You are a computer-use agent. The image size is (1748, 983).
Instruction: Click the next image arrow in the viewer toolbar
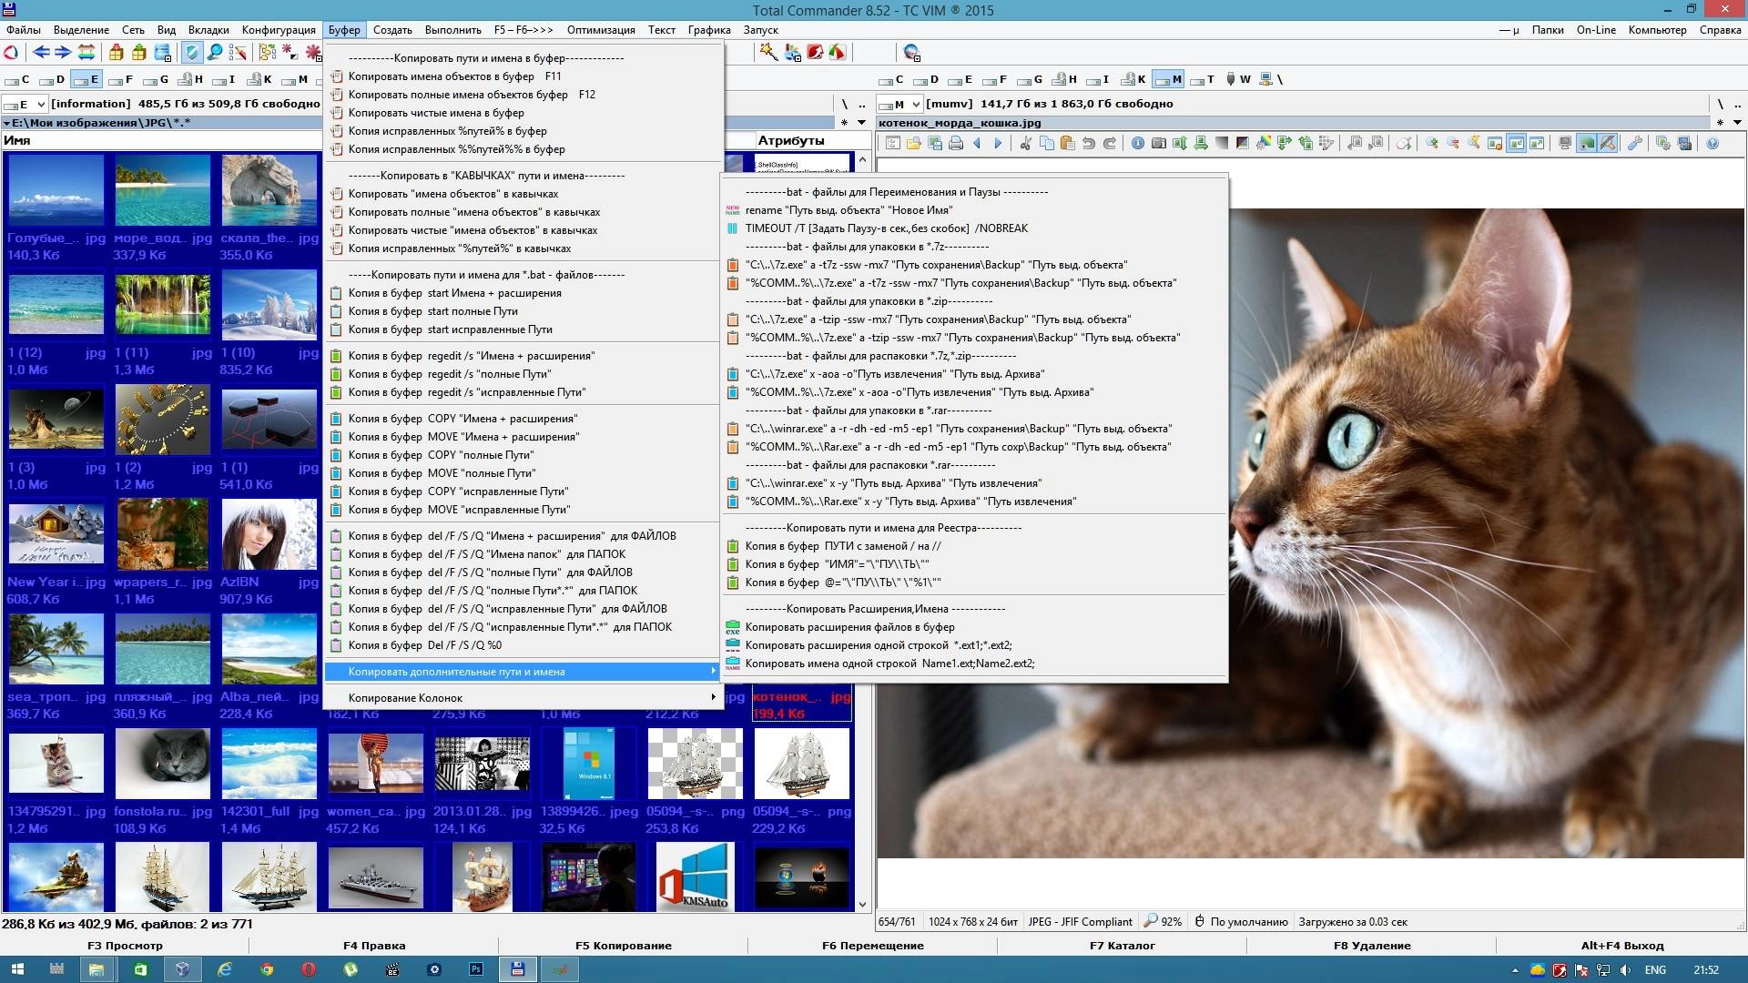(x=998, y=143)
